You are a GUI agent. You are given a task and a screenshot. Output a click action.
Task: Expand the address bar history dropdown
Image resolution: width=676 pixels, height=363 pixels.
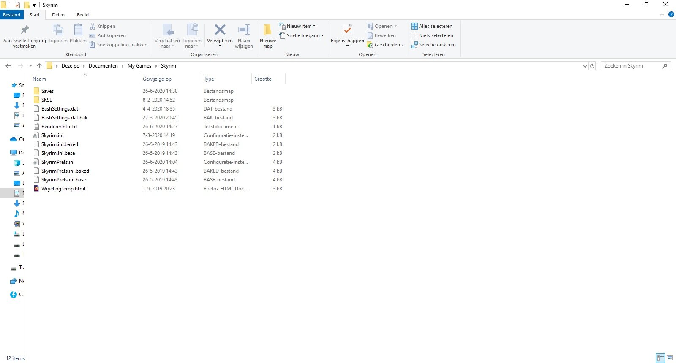pos(585,66)
